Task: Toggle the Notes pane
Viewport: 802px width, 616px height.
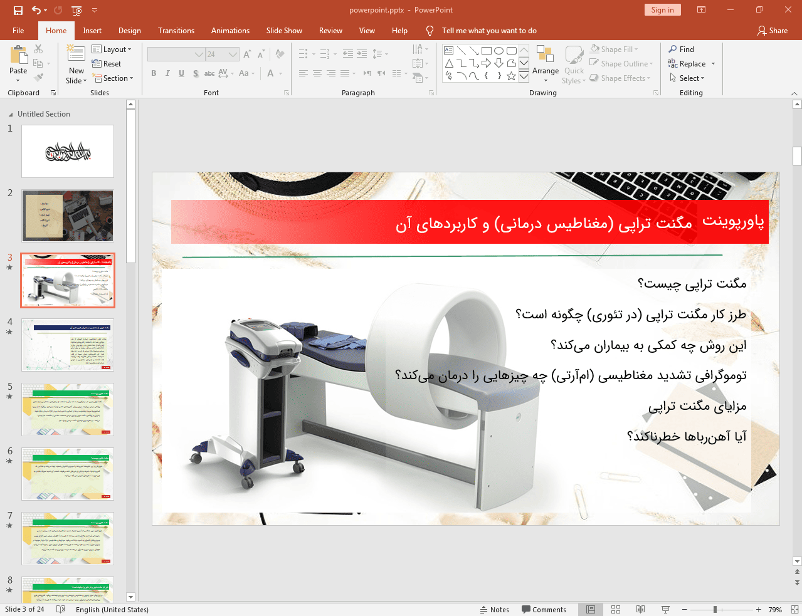Action: (495, 610)
